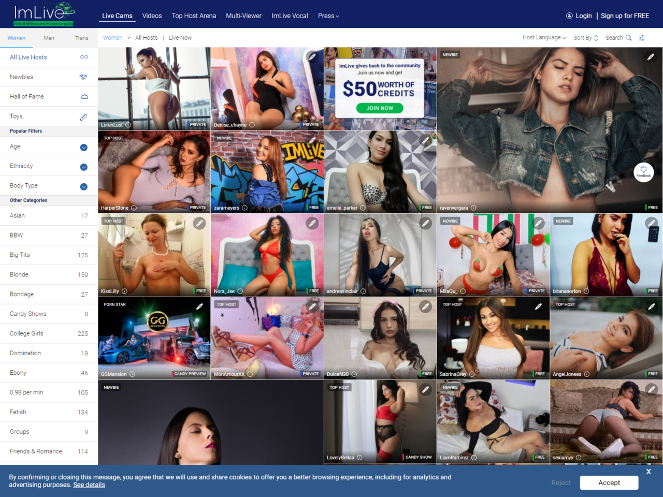
Task: Reject the cookie notice
Action: pos(560,483)
